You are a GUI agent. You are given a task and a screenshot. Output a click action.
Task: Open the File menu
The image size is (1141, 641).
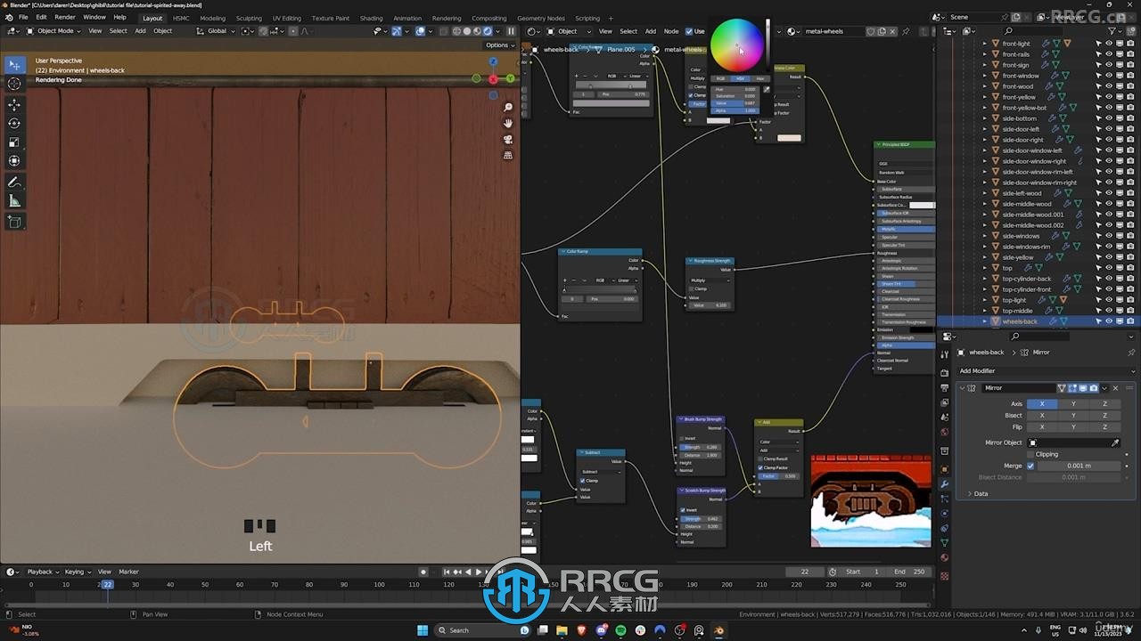coord(23,17)
